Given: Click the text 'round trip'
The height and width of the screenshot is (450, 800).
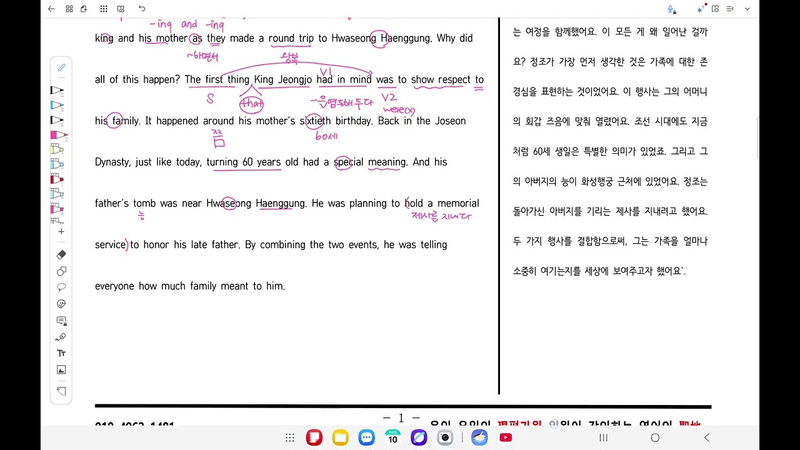Looking at the screenshot, I should 291,39.
